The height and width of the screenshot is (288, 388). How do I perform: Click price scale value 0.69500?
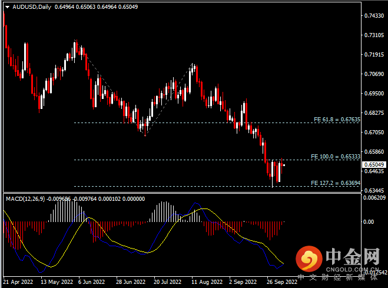pyautogui.click(x=374, y=94)
